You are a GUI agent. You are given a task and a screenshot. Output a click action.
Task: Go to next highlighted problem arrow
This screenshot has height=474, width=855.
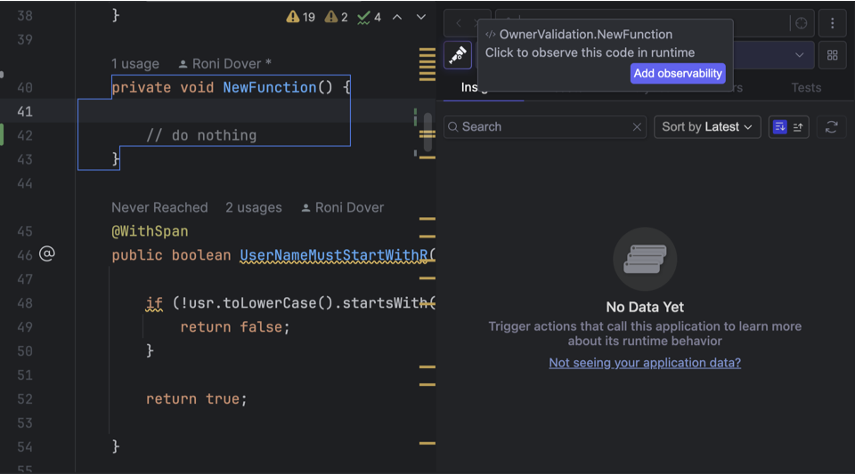[421, 17]
